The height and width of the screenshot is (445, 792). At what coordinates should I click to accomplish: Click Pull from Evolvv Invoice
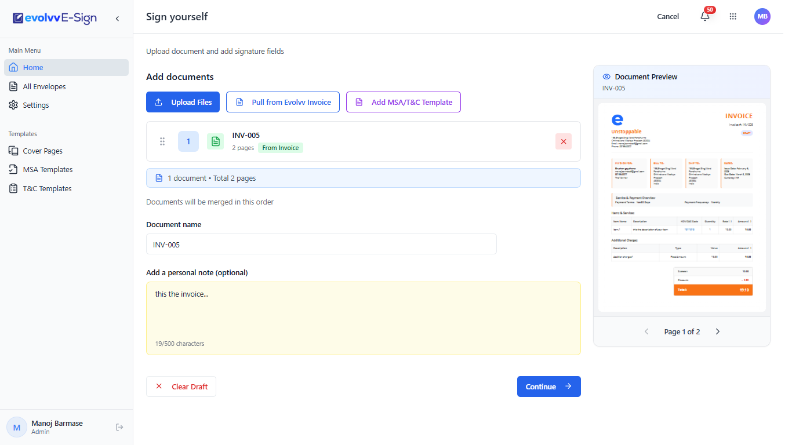[283, 102]
